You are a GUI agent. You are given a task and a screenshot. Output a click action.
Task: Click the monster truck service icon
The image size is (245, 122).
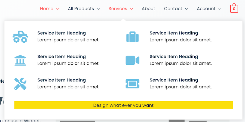[x=20, y=37]
